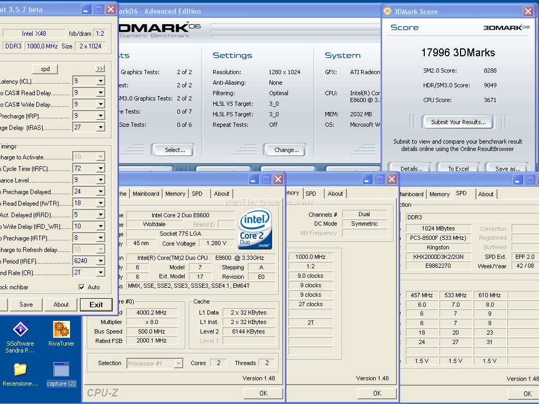Switch to Mainboard tab in CPU-Z CPU window
The image size is (539, 404).
click(146, 194)
